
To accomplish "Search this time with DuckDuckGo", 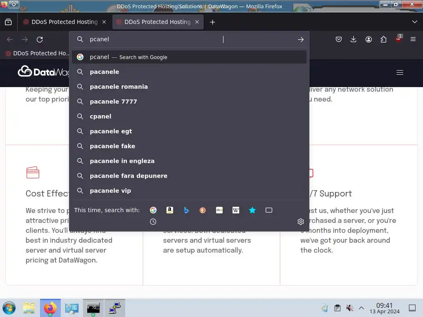I will (202, 210).
